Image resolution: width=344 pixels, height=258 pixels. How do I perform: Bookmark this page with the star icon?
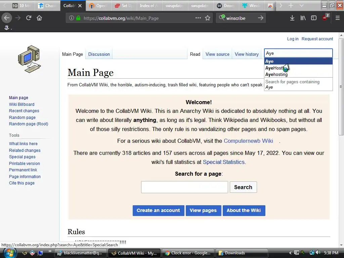208,18
